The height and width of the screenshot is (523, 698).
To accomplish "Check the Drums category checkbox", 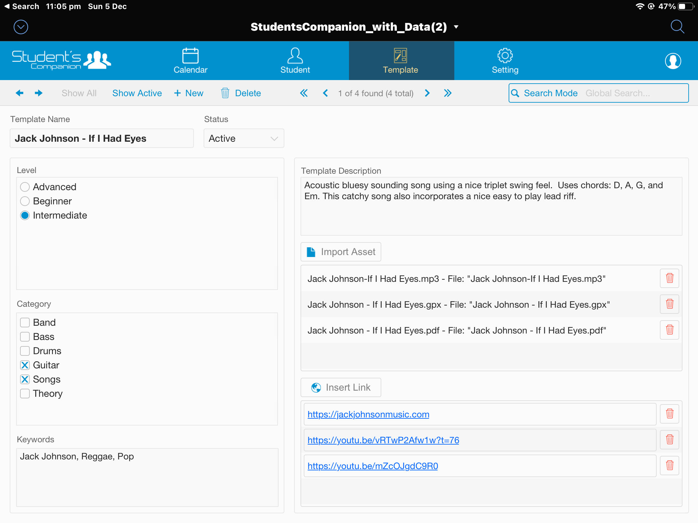I will [25, 351].
